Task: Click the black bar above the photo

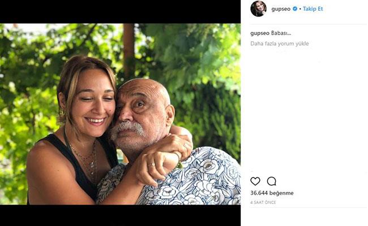Action: click(x=120, y=11)
